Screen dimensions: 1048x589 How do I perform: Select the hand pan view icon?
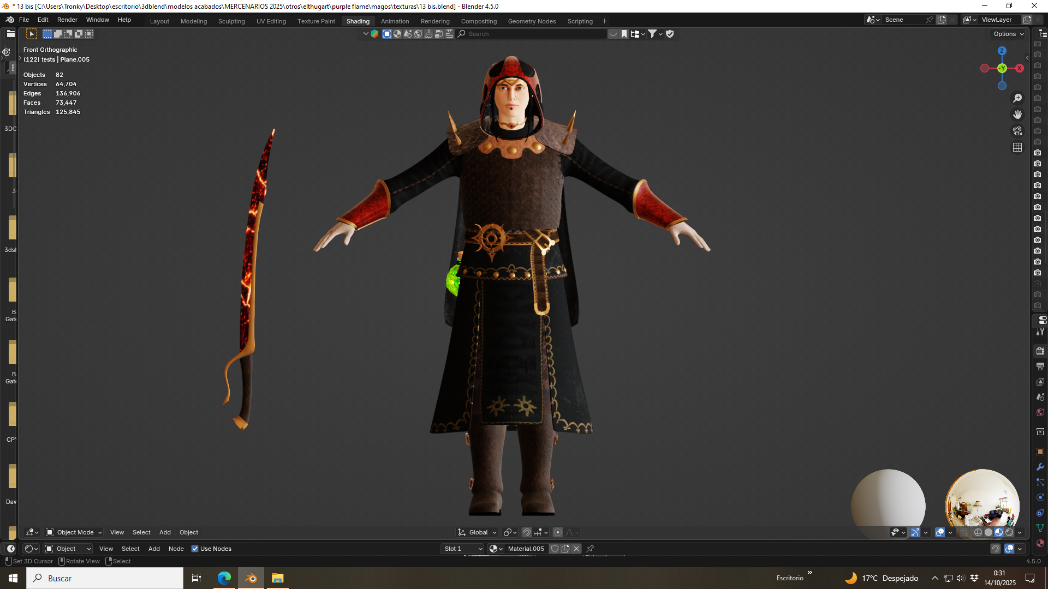(x=1017, y=115)
